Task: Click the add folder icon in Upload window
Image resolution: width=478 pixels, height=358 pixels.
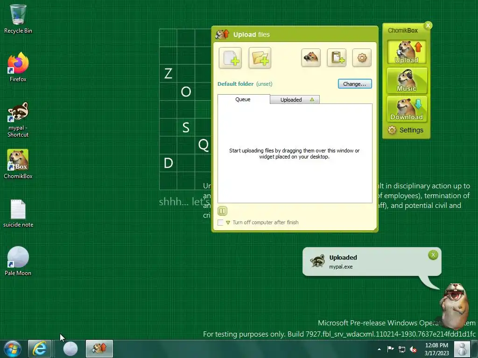Action: tap(260, 57)
